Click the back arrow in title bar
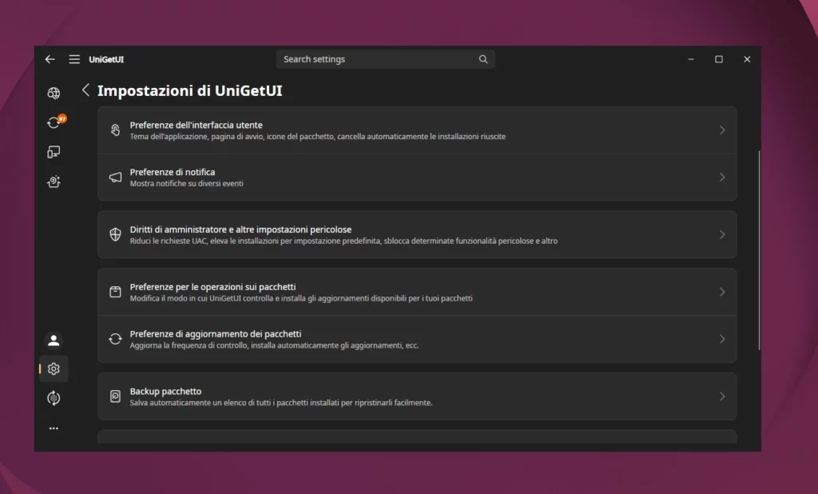 [50, 59]
